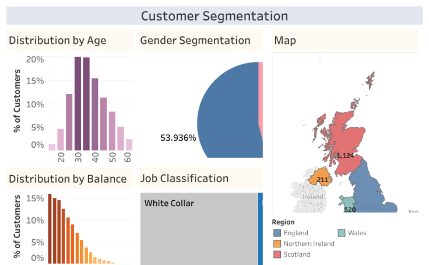Click the Region legend title

click(x=283, y=222)
